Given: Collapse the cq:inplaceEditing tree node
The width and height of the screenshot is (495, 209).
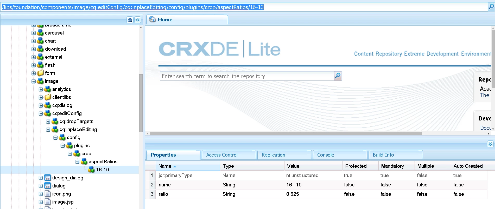Looking at the screenshot, I should [x=48, y=130].
